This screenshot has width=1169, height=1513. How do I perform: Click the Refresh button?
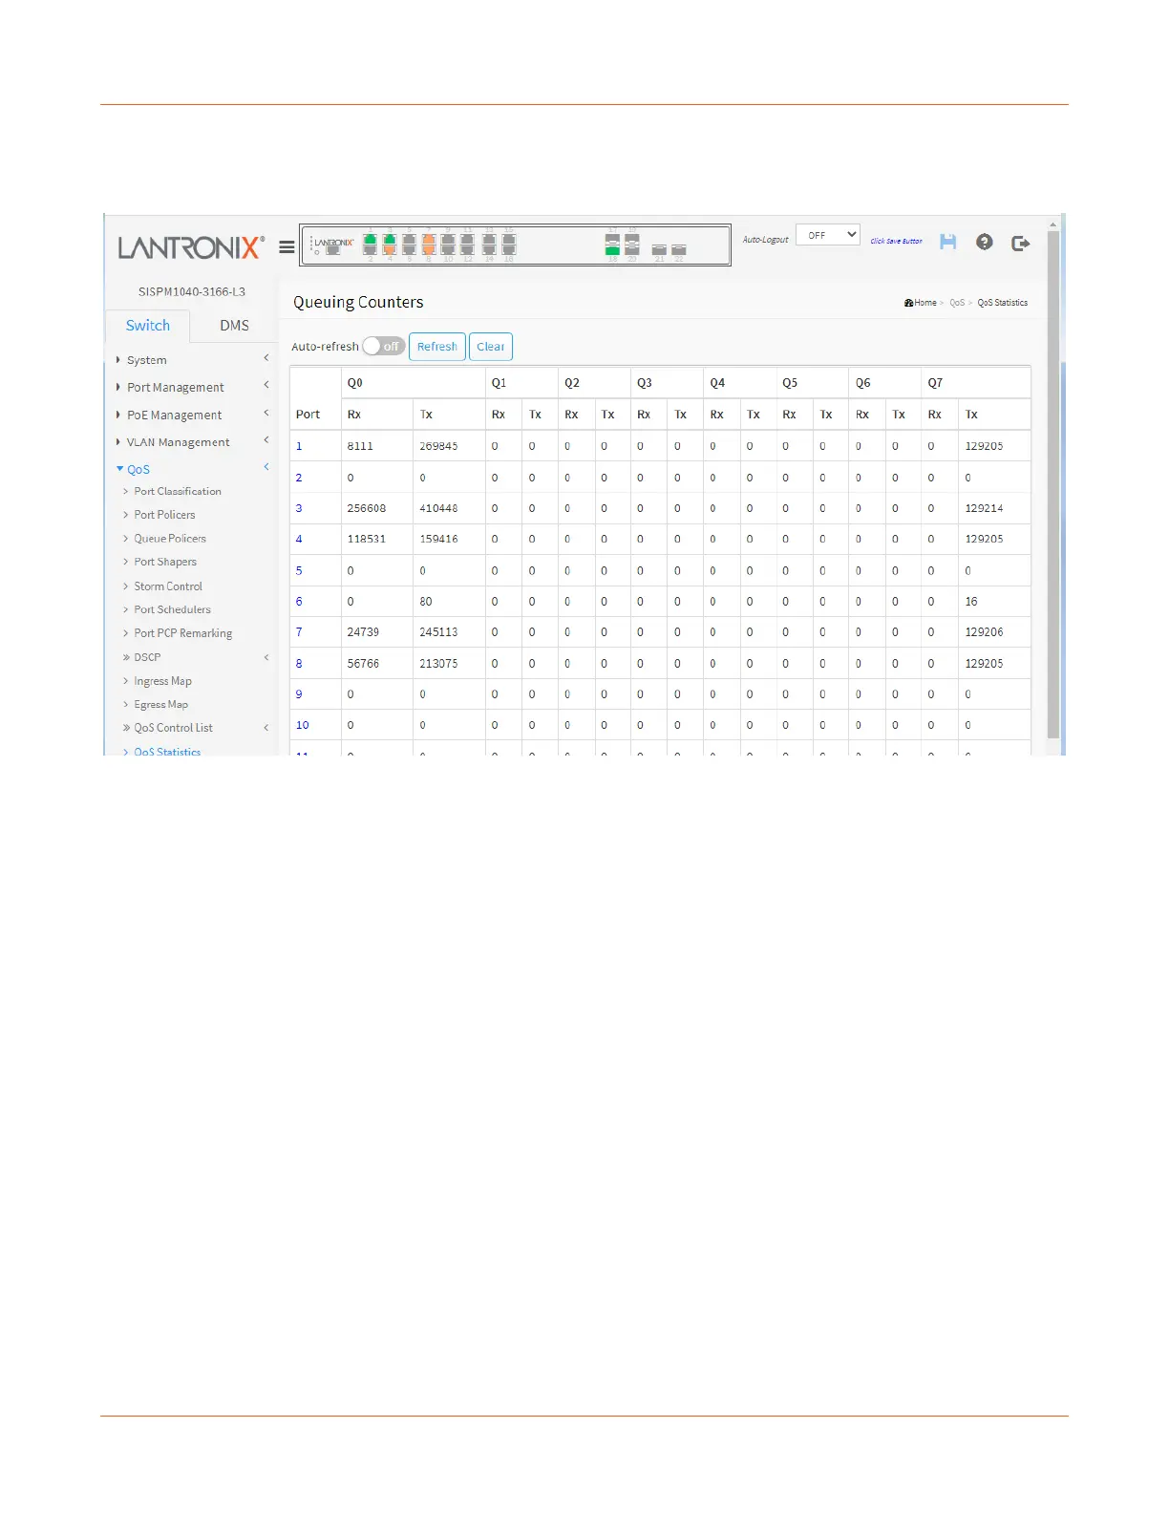click(x=437, y=347)
